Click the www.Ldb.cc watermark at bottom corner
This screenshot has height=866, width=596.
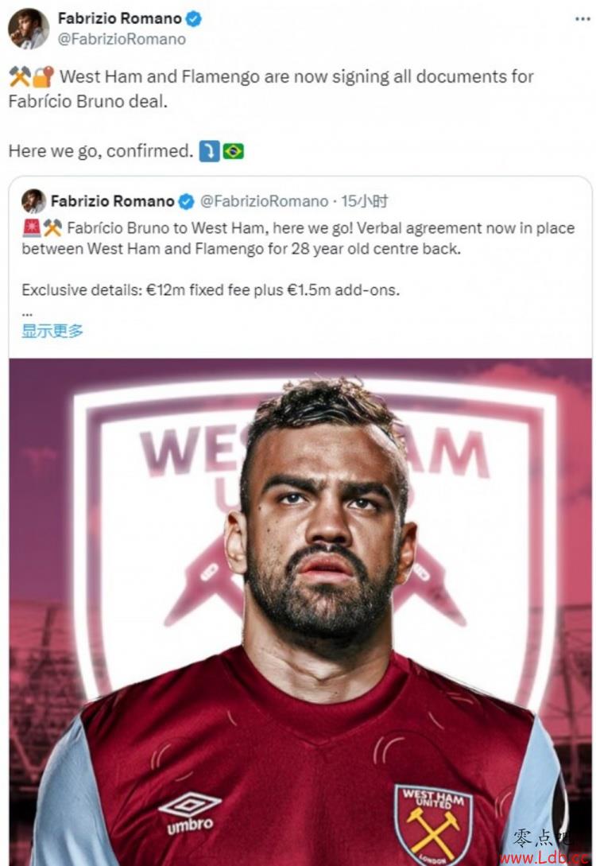tap(544, 858)
